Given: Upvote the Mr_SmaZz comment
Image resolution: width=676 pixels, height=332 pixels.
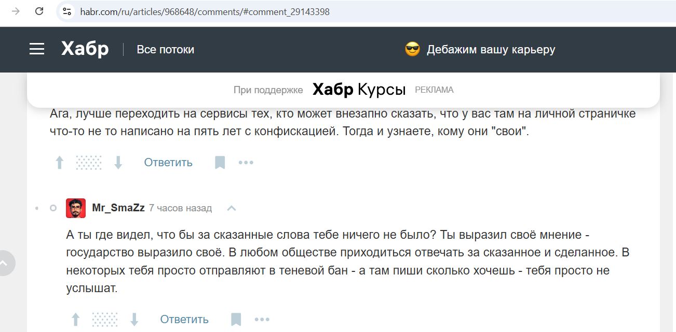Looking at the screenshot, I should [75, 319].
